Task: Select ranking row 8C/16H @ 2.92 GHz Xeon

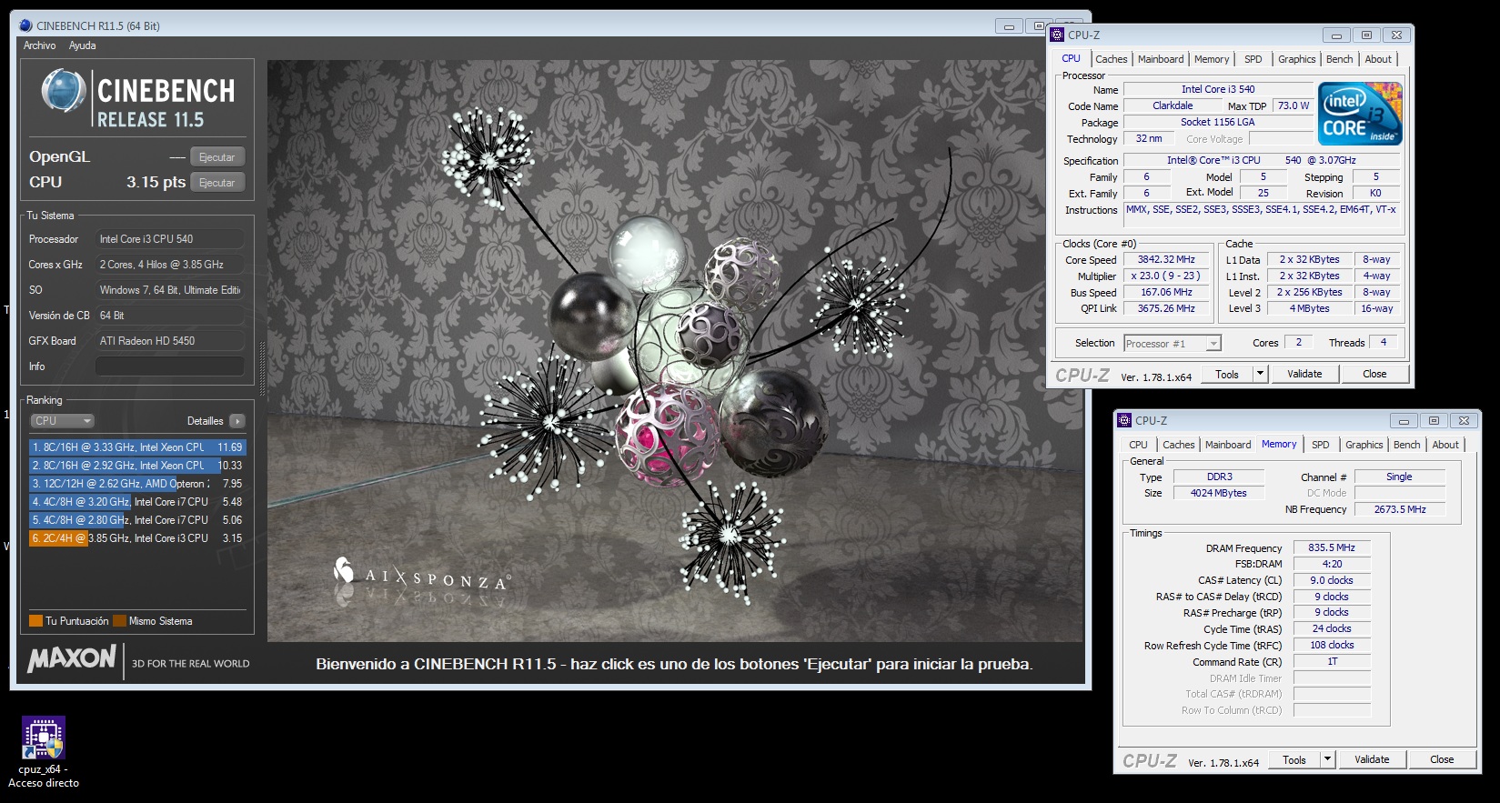Action: (x=137, y=466)
